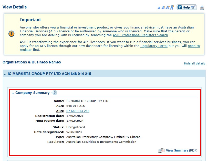Viewport: 208px width, 161px height.
Task: Open ASIC Professional Registers Search link
Action: click(140, 35)
